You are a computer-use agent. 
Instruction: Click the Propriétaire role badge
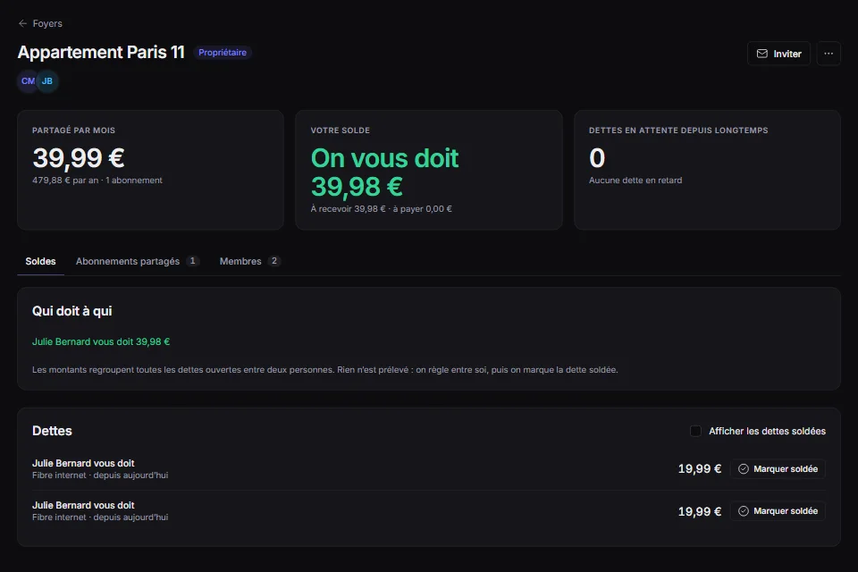click(223, 53)
